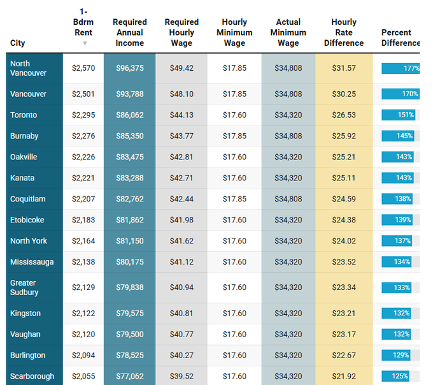Click Toronto's 151% percent difference bar

[x=398, y=115]
